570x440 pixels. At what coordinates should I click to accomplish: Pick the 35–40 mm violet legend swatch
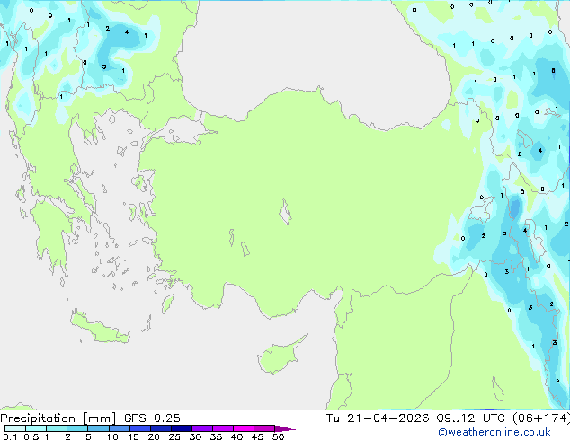(223, 428)
